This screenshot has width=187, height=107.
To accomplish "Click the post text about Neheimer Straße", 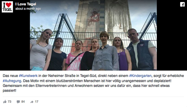I will tap(93, 83).
